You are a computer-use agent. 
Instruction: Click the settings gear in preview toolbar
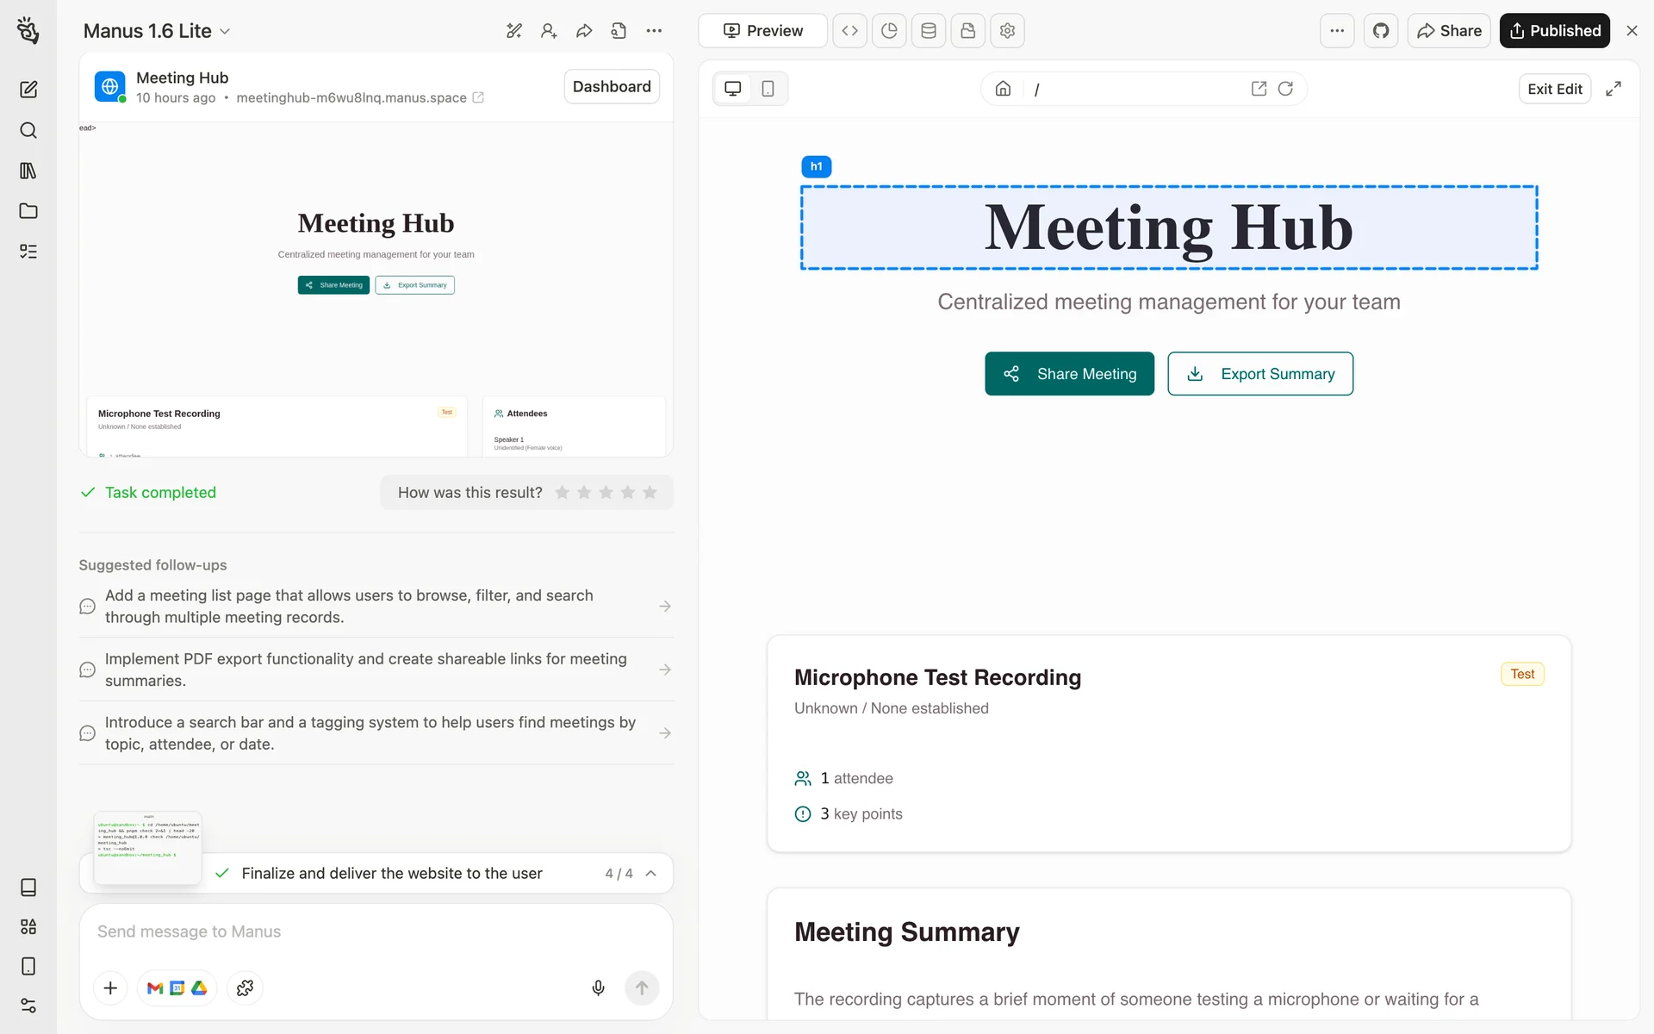(x=1007, y=31)
